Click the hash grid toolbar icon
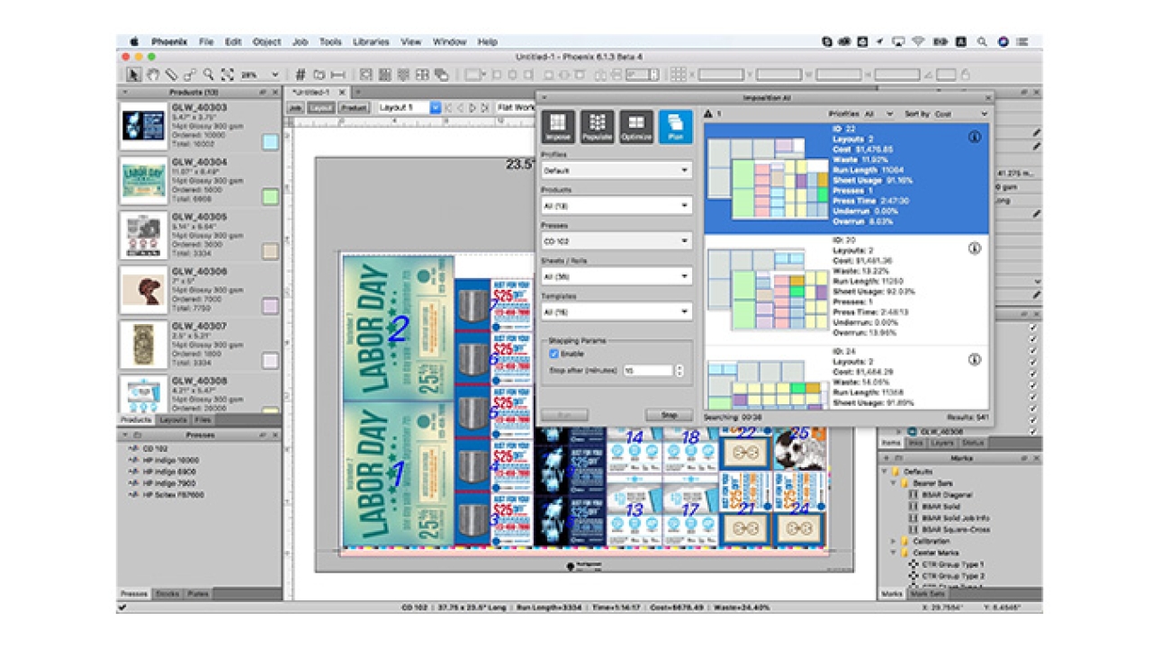The width and height of the screenshot is (1152, 648). click(301, 75)
